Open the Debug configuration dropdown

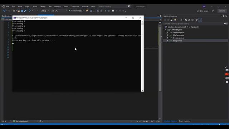pos(45,11)
